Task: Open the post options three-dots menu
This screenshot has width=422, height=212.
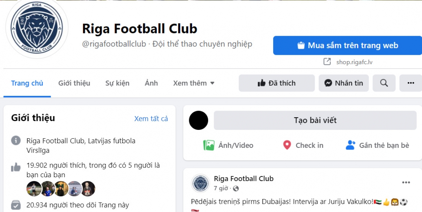Action: (406, 183)
